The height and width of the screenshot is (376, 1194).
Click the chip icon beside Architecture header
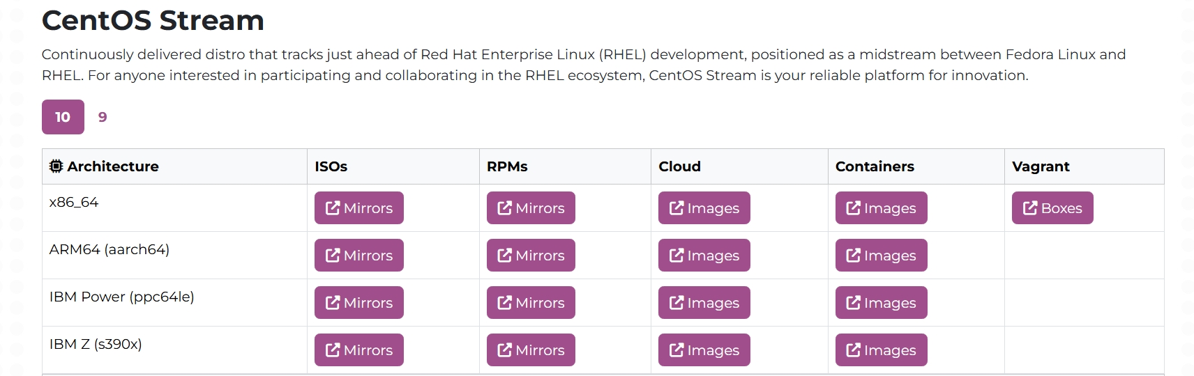[56, 166]
